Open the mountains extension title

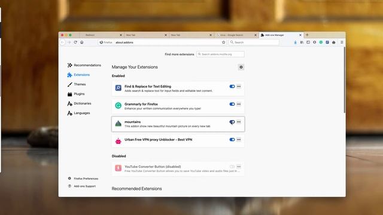point(133,122)
